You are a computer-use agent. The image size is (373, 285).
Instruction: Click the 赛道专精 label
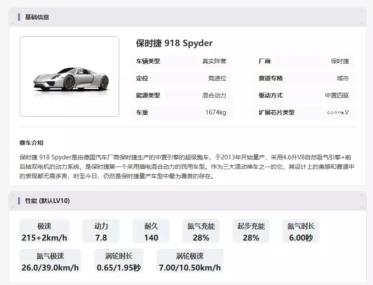(270, 78)
